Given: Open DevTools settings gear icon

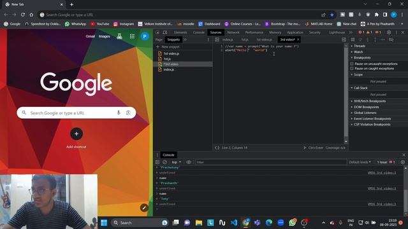Looking at the screenshot, I should tap(389, 32).
